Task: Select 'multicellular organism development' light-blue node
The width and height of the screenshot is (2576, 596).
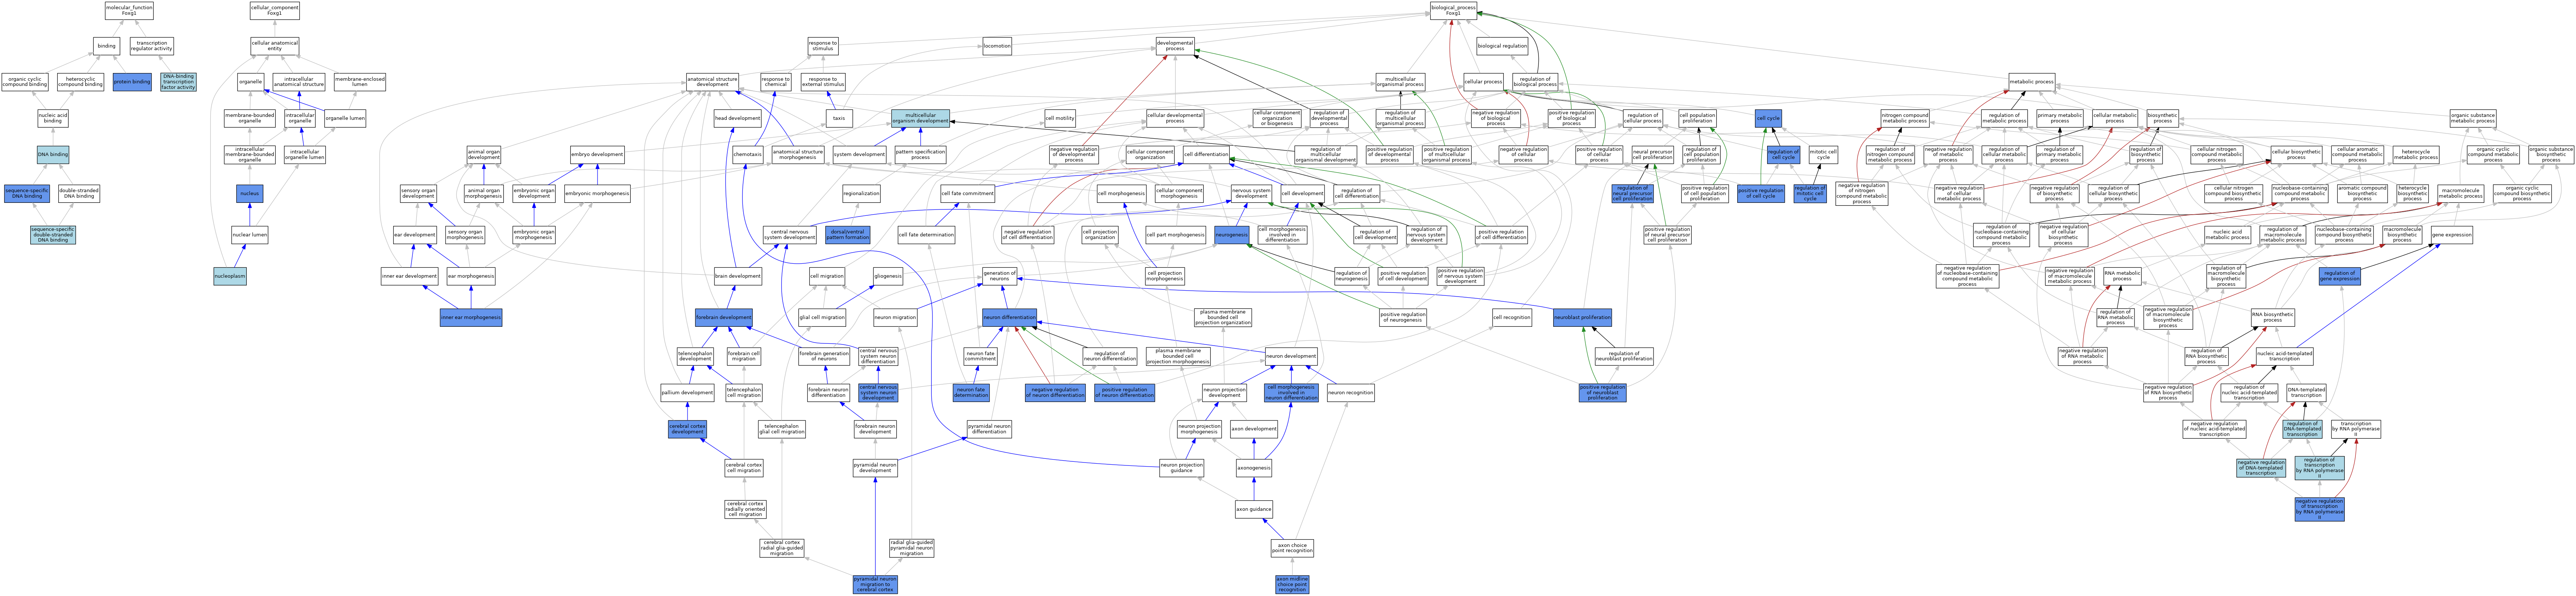Action: (x=920, y=118)
